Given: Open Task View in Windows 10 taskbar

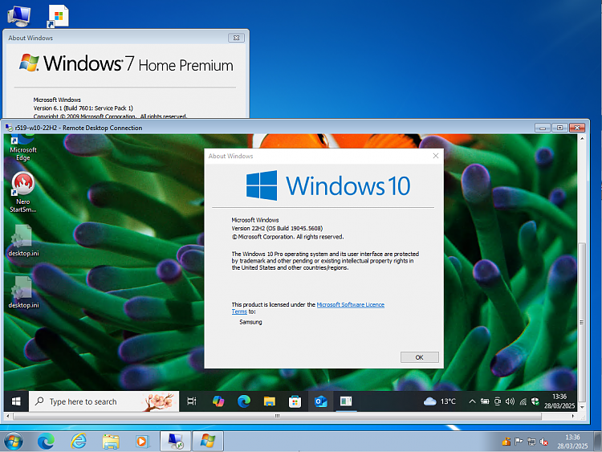Looking at the screenshot, I should point(191,401).
